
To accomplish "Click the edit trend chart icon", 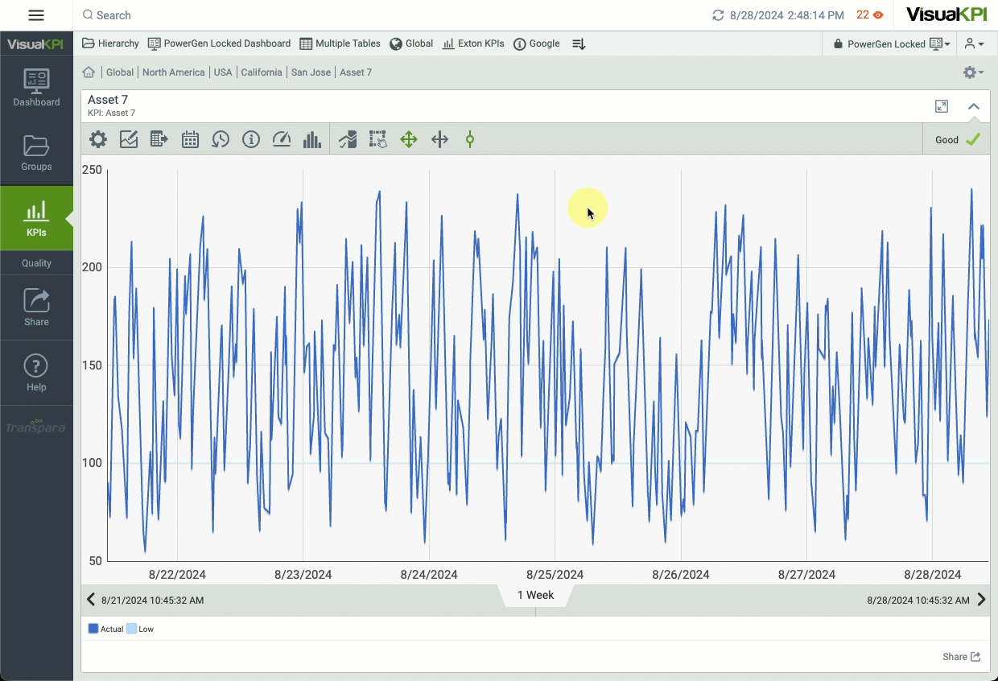I will pos(129,139).
